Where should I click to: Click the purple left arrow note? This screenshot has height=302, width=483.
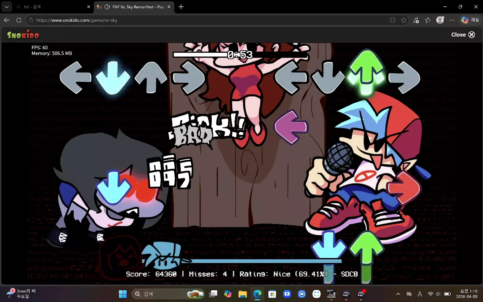pyautogui.click(x=291, y=127)
